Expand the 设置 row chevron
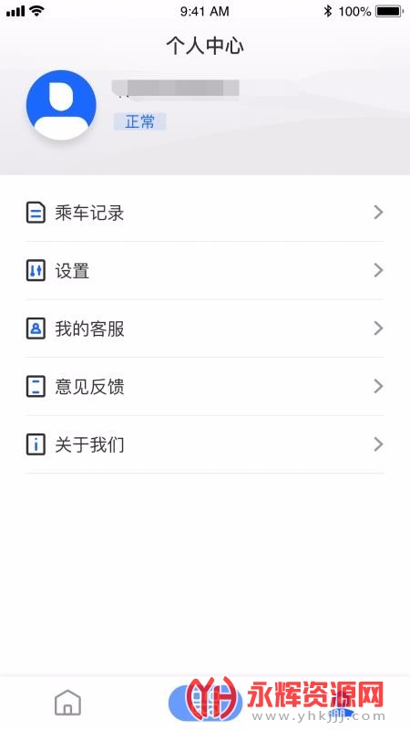The width and height of the screenshot is (410, 730). (378, 270)
